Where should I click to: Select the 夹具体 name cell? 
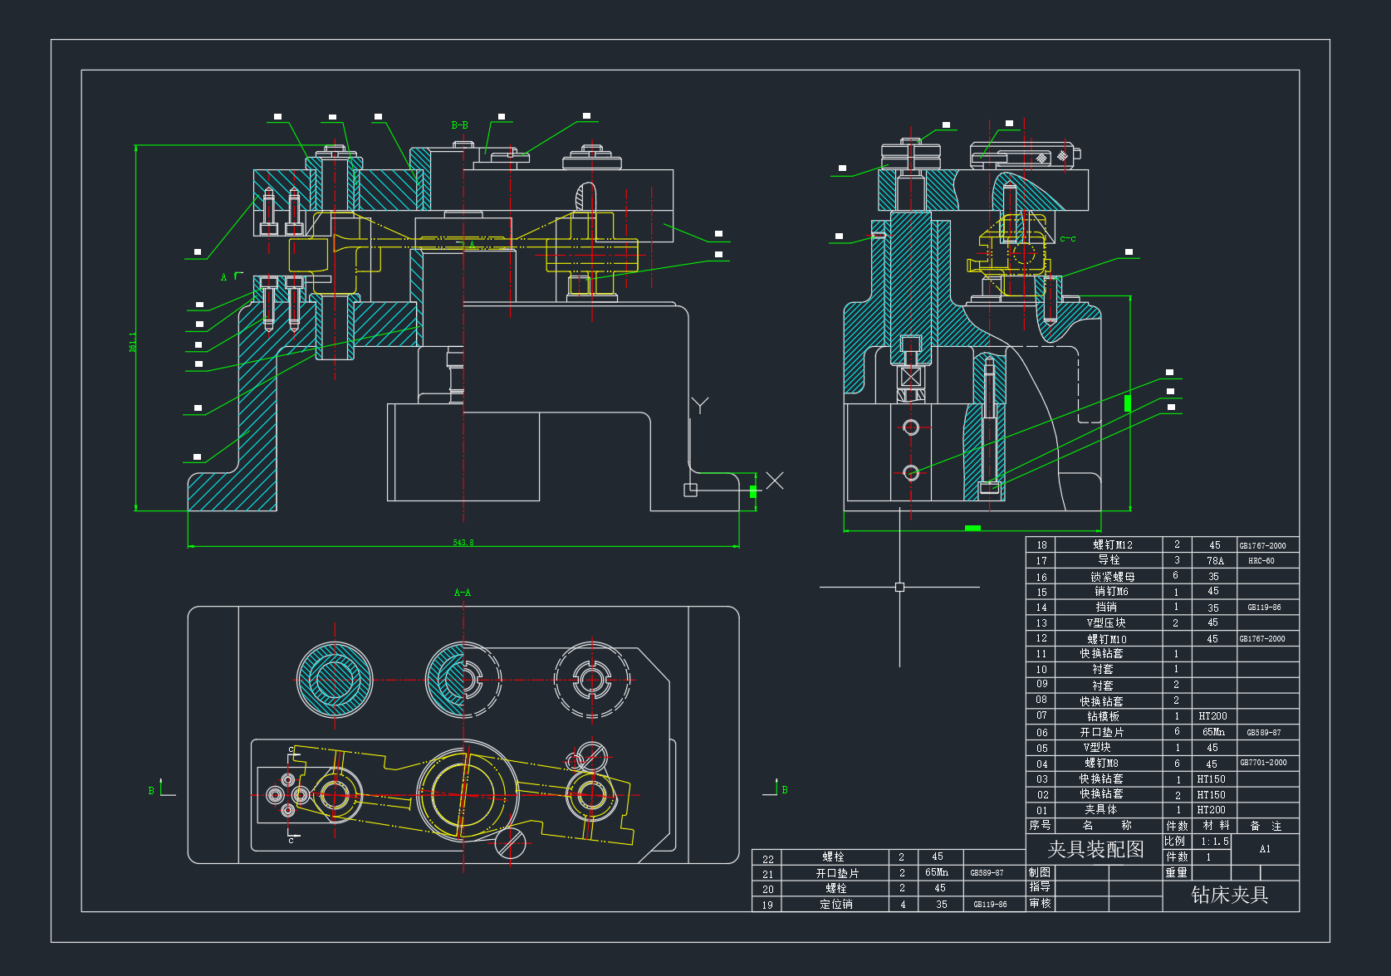(1101, 809)
